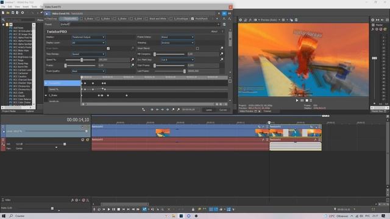Open the Frame Interp dropdown
This screenshot has width=390, height=219.
pyautogui.click(x=177, y=37)
